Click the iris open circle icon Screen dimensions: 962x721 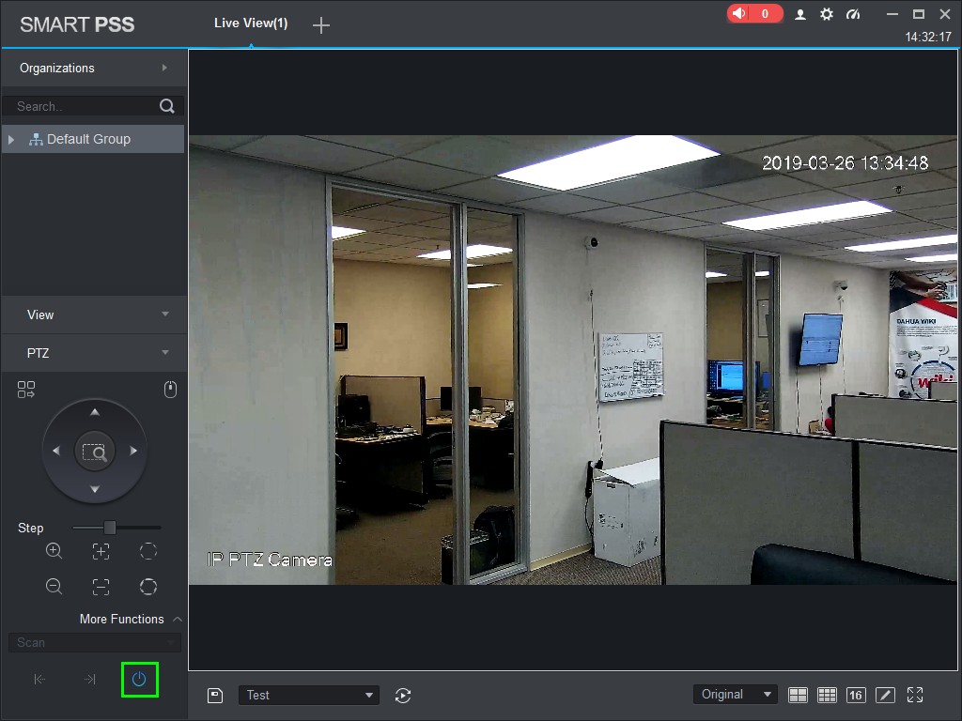(148, 587)
